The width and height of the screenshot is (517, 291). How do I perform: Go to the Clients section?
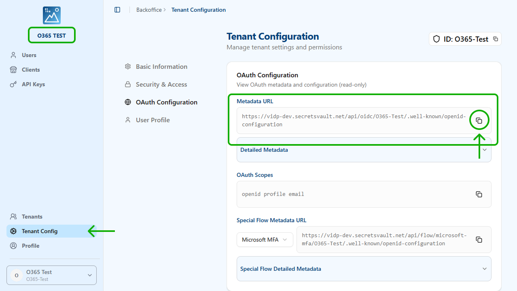pyautogui.click(x=31, y=70)
